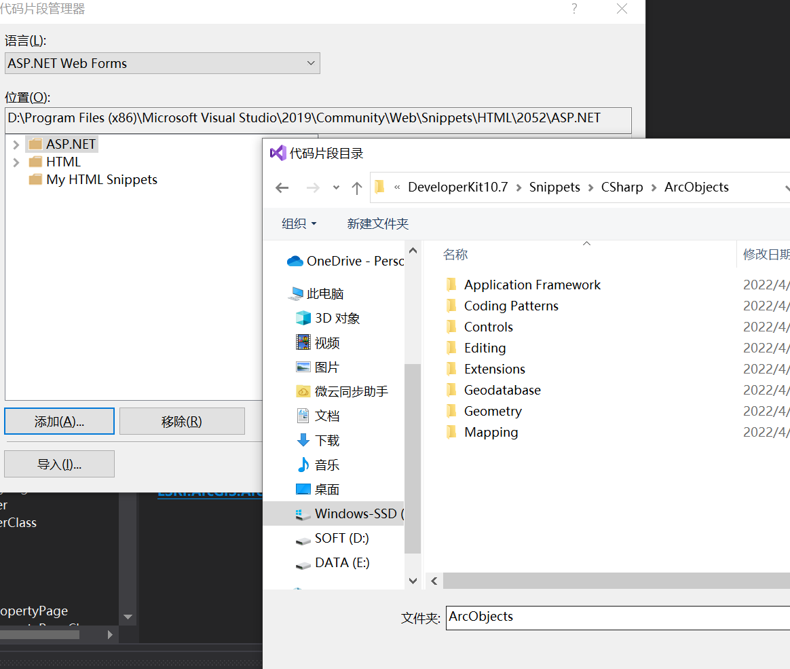
Task: Expand the HTML folder tree node
Action: [16, 162]
